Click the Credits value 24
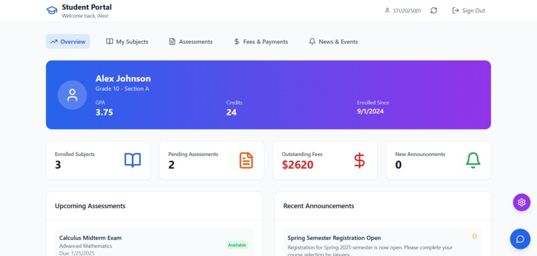Screen dimensions: 537x256 click(x=231, y=113)
